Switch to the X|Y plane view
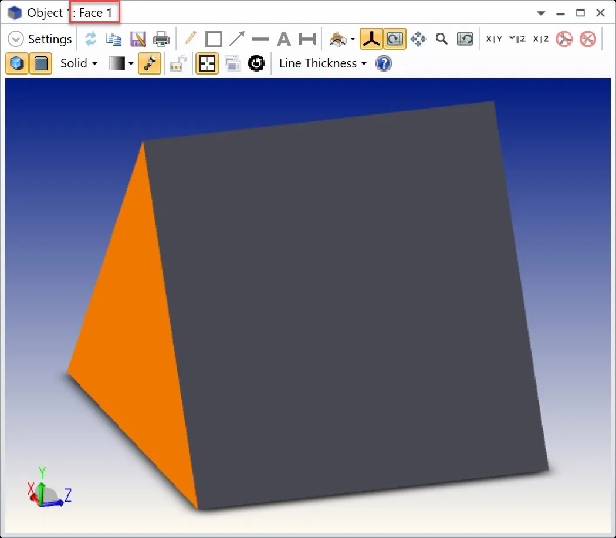Viewport: 616px width, 538px height. tap(494, 39)
